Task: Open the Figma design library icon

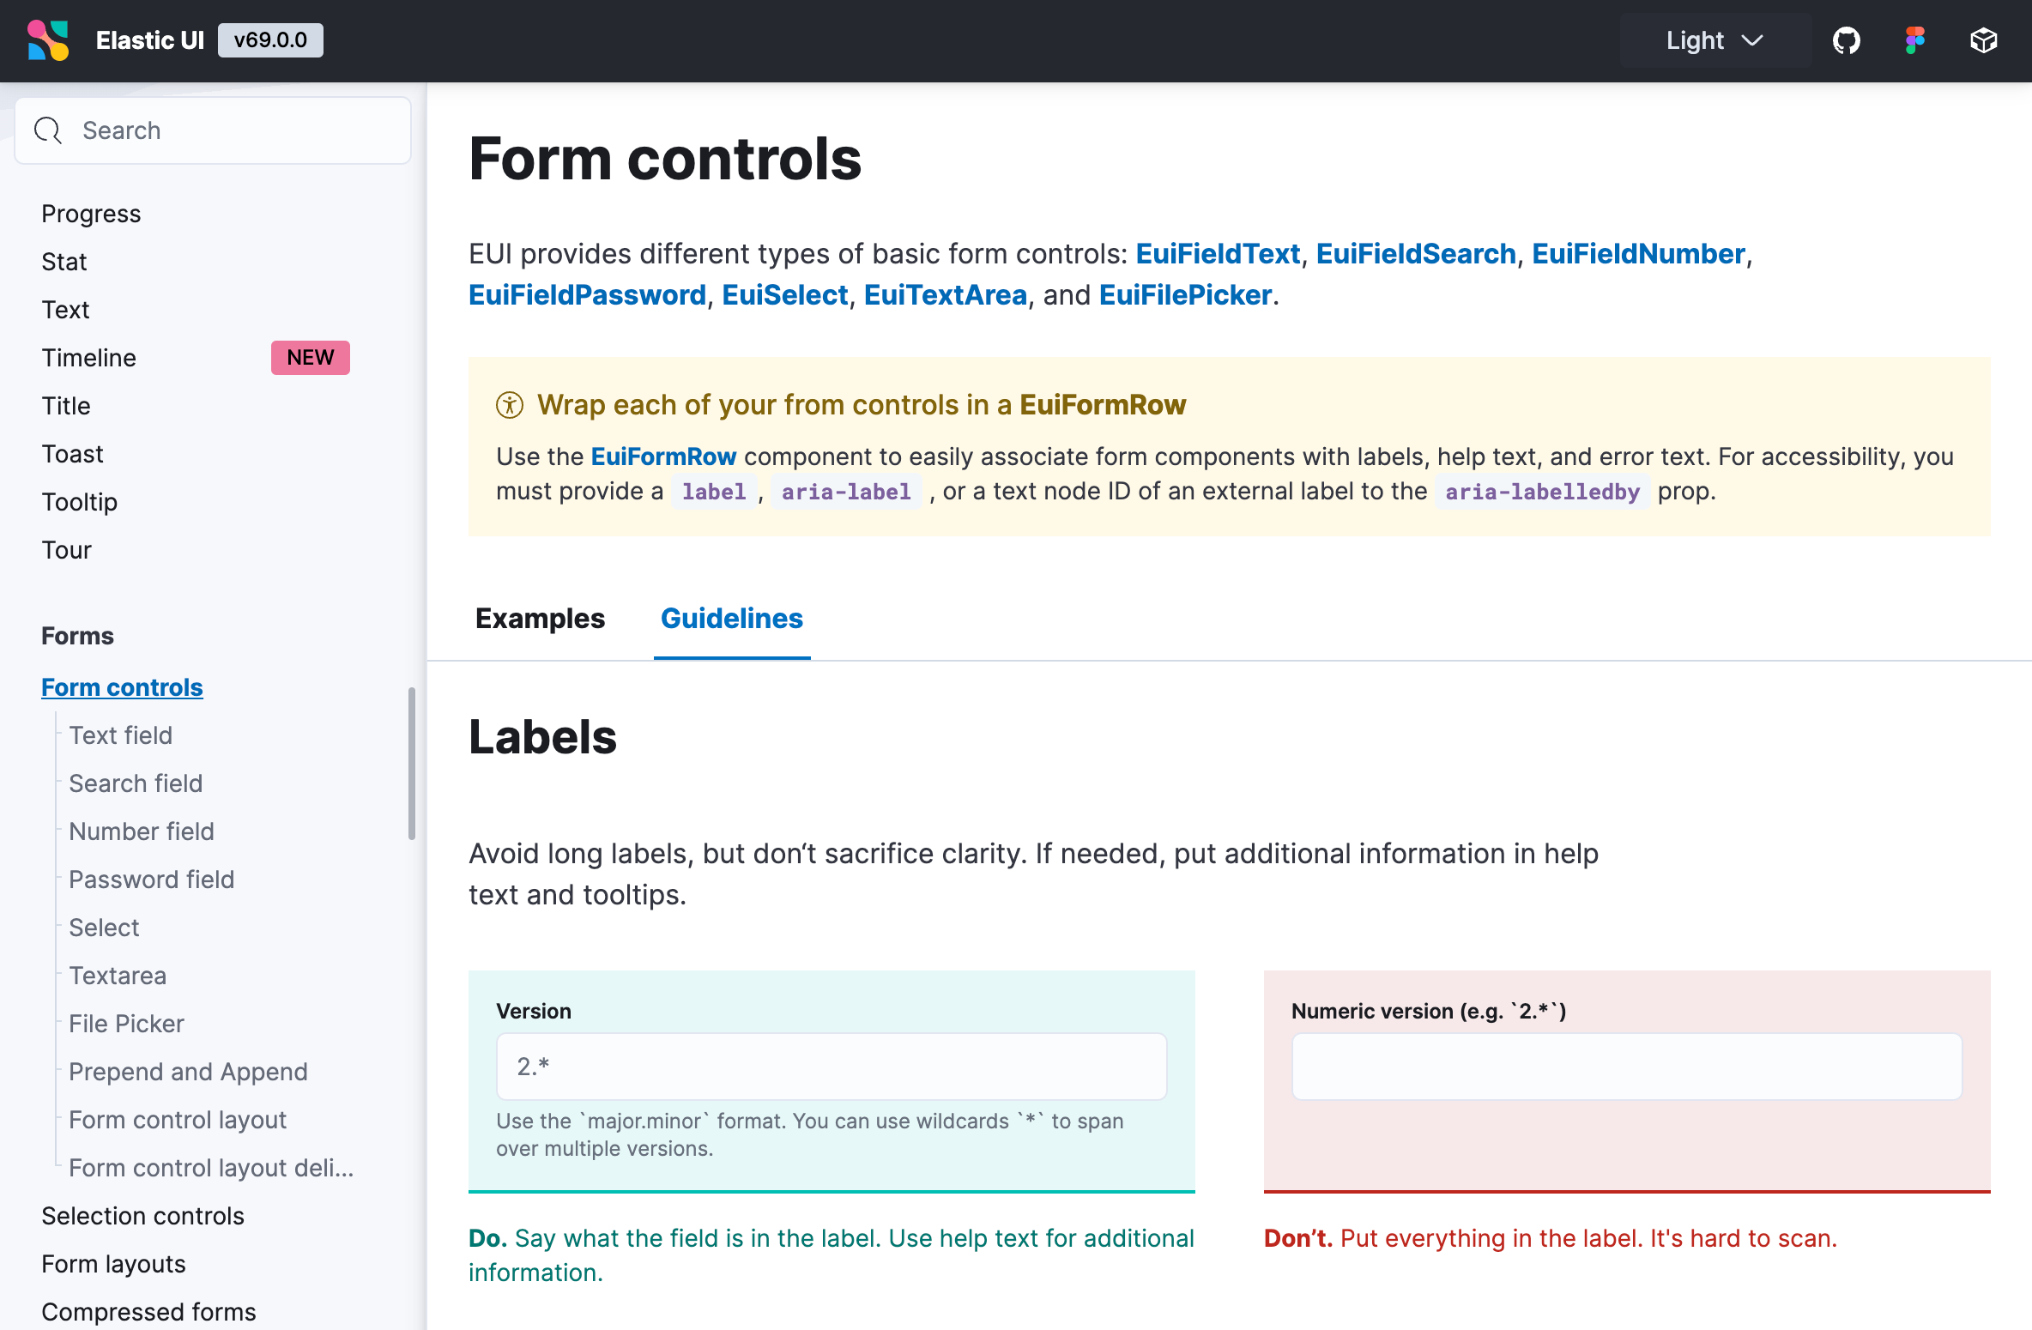Action: pos(1914,40)
